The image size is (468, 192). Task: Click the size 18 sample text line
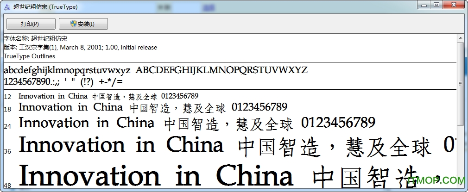coord(153,108)
